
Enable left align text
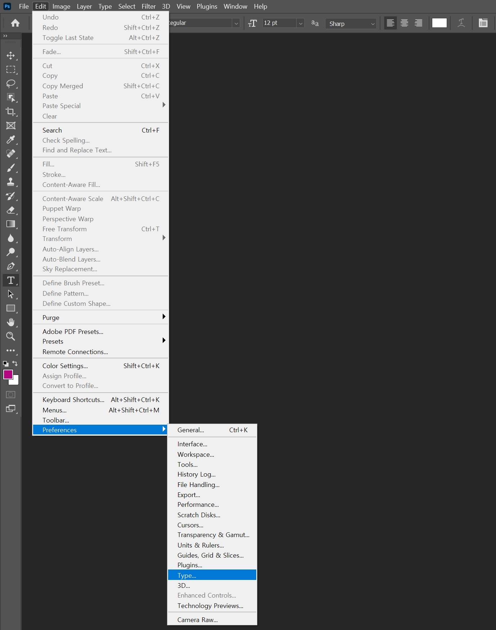click(391, 23)
